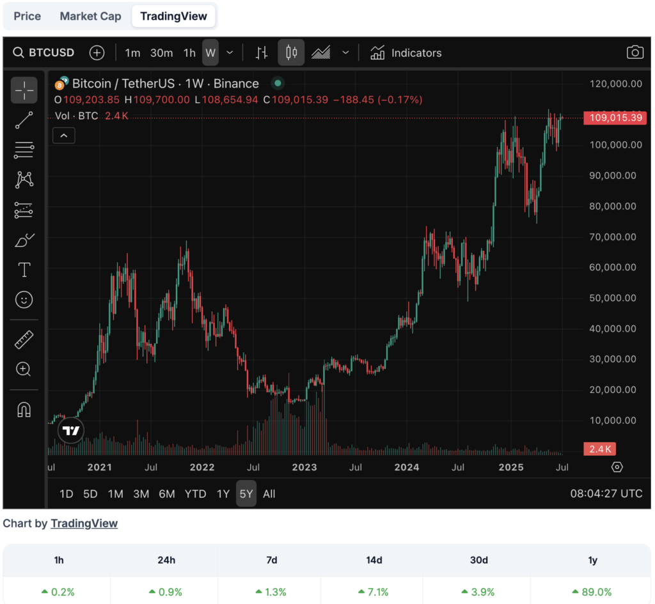Take a chart snapshot with camera icon
Viewport: 655px width, 604px height.
[x=635, y=52]
